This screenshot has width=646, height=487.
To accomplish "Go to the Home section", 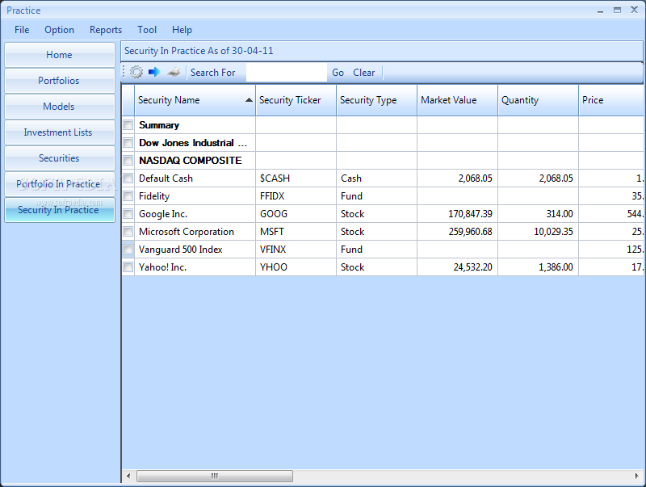I will [59, 55].
